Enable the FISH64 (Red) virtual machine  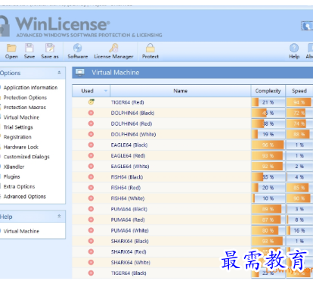91,188
